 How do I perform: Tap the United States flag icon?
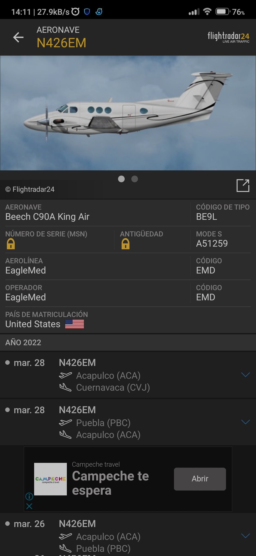click(74, 324)
